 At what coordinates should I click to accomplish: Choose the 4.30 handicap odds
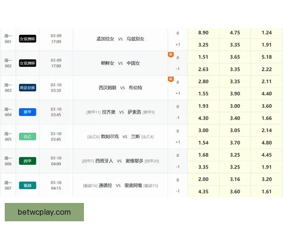pos(203,118)
